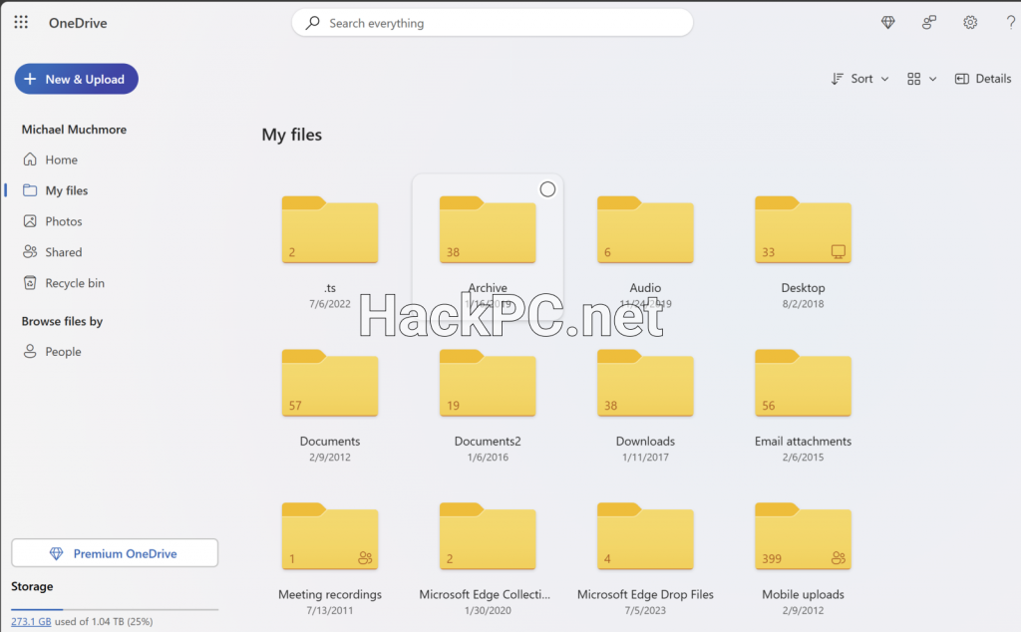Click the Home icon in sidebar
The width and height of the screenshot is (1021, 632).
(x=30, y=159)
